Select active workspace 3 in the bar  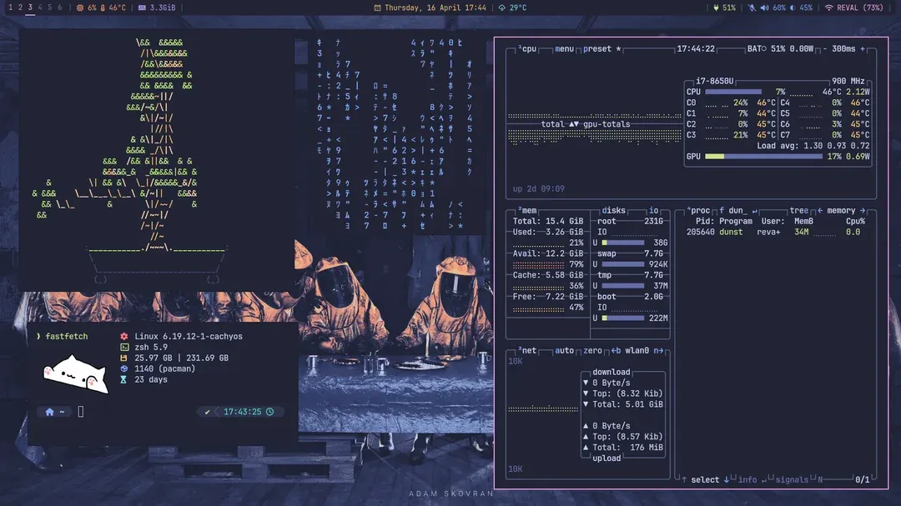click(30, 8)
